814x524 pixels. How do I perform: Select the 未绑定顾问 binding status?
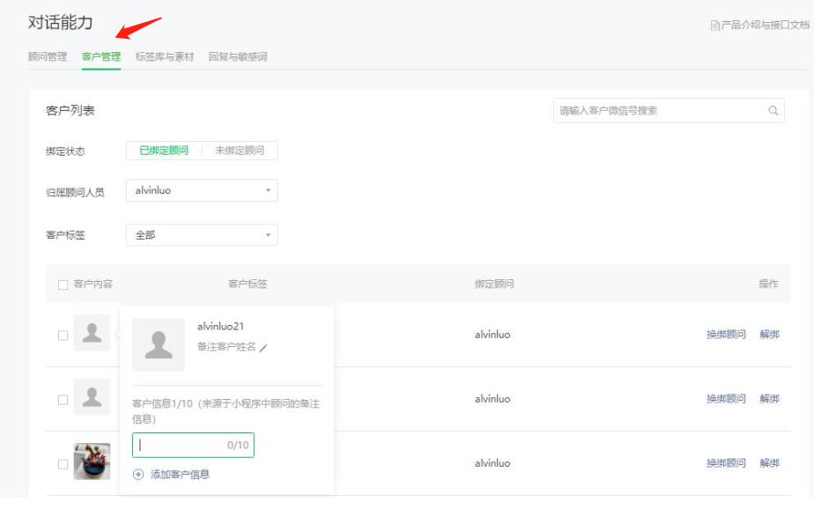pos(240,151)
